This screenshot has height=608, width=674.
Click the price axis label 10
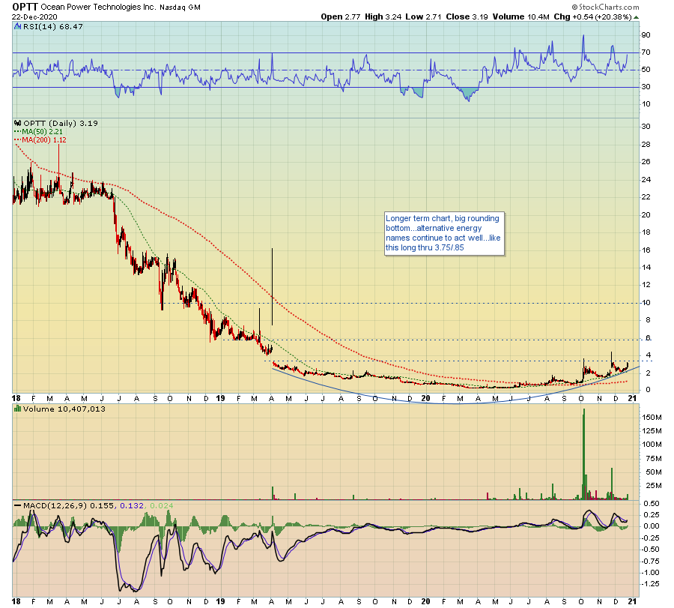coord(646,303)
